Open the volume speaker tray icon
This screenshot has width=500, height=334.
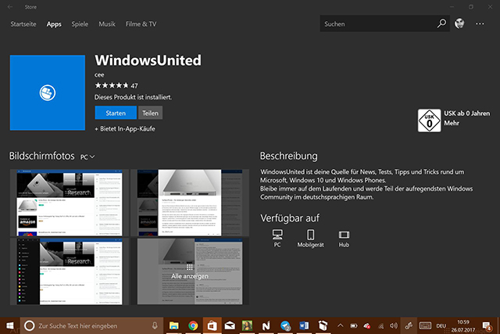coord(394,325)
